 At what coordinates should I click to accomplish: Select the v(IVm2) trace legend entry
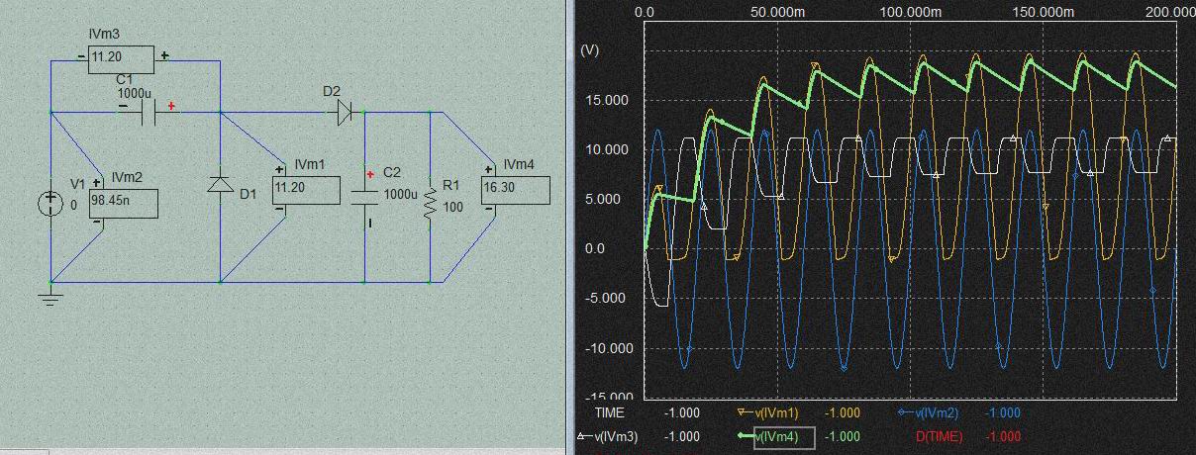(931, 412)
